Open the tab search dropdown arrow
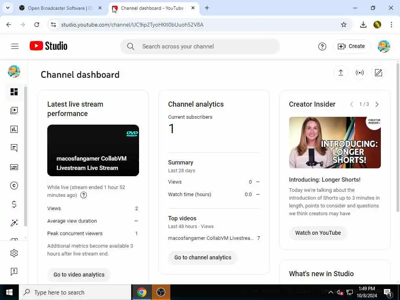Image resolution: width=400 pixels, height=300 pixels. [8, 8]
